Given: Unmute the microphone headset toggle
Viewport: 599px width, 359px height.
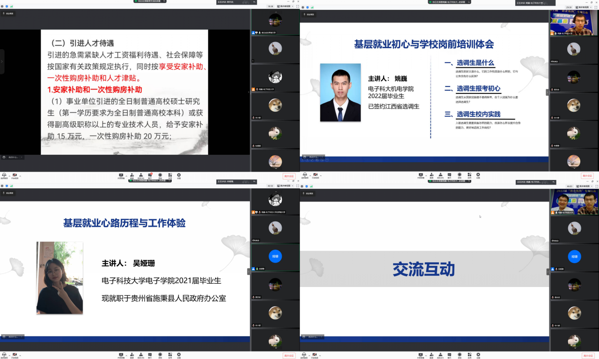Looking at the screenshot, I should pos(4,175).
